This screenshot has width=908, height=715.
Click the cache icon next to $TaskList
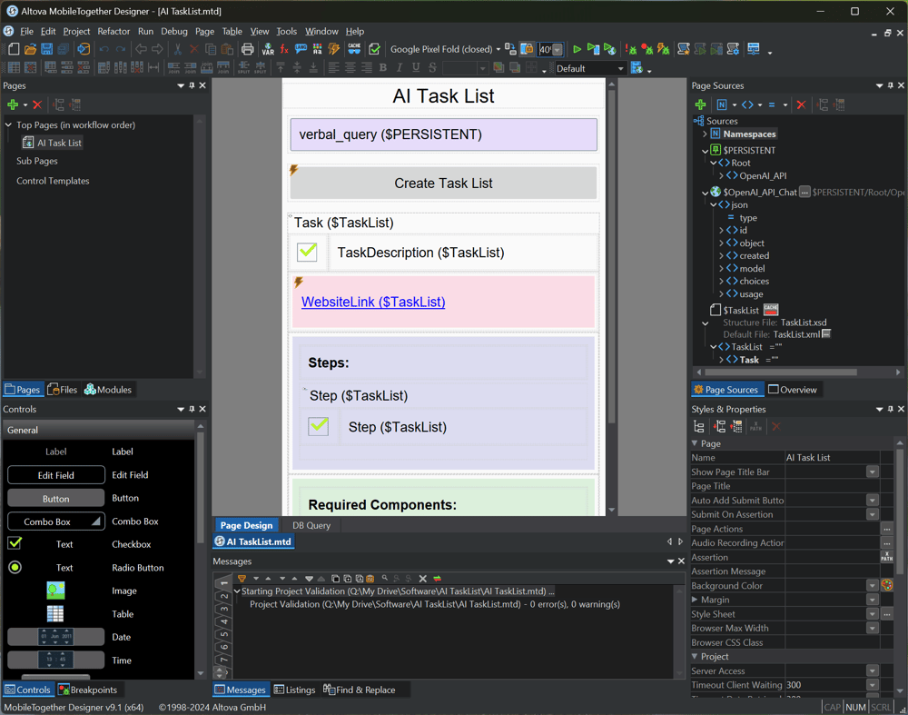770,310
